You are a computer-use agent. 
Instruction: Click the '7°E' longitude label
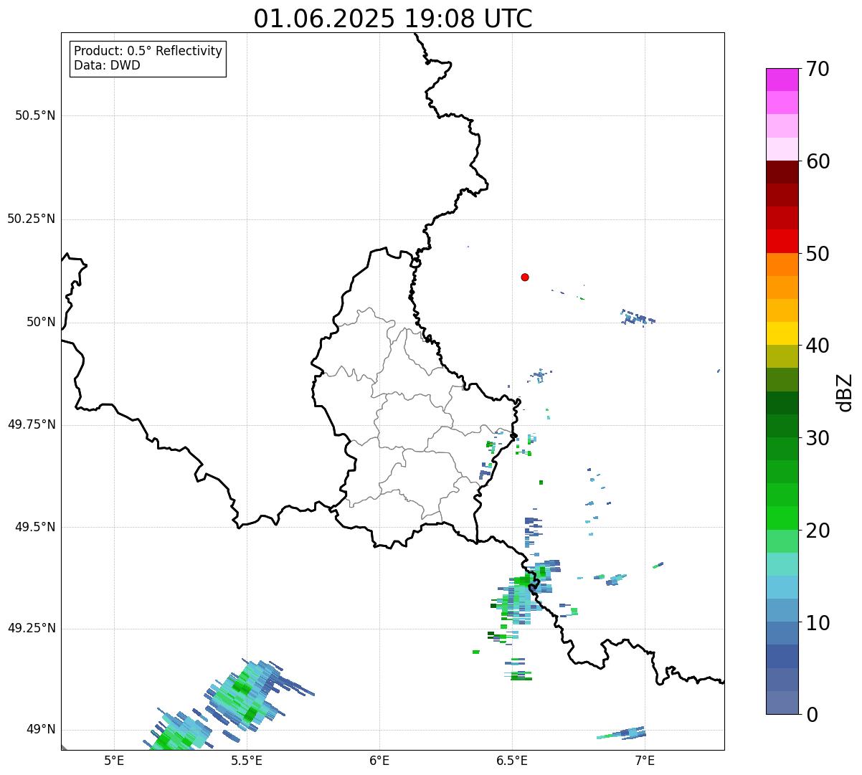pyautogui.click(x=645, y=760)
